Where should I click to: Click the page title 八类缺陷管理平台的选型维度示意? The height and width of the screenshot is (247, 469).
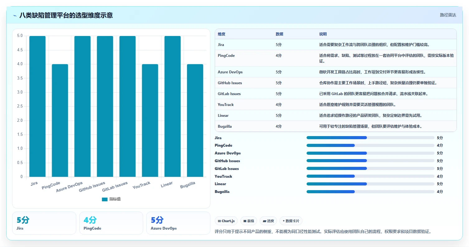66,15
